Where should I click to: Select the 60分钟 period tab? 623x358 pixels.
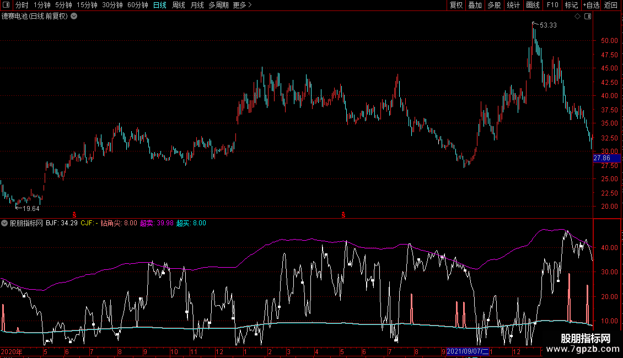click(138, 5)
